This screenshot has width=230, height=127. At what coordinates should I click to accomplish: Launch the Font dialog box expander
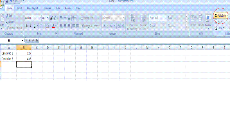click(x=56, y=34)
